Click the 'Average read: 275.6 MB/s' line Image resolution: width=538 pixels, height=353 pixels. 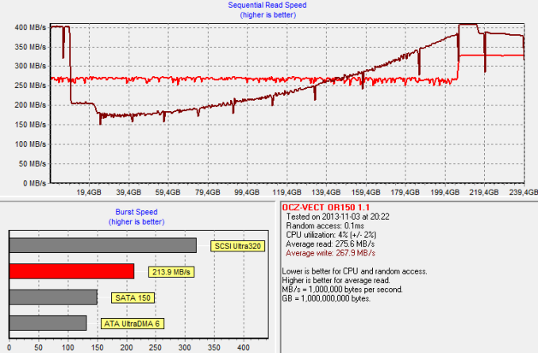point(330,244)
